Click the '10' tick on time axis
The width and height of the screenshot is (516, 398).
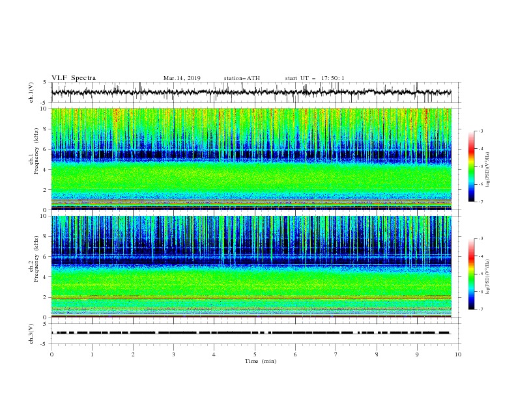pyautogui.click(x=458, y=354)
